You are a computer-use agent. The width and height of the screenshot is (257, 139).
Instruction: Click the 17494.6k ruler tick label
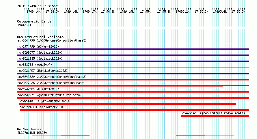pos(71,12)
